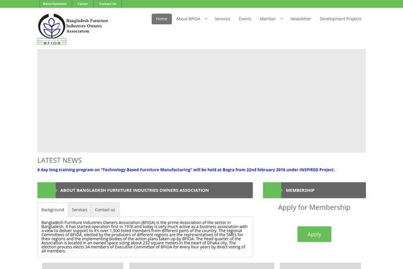Select the Home menu item

pos(162,19)
